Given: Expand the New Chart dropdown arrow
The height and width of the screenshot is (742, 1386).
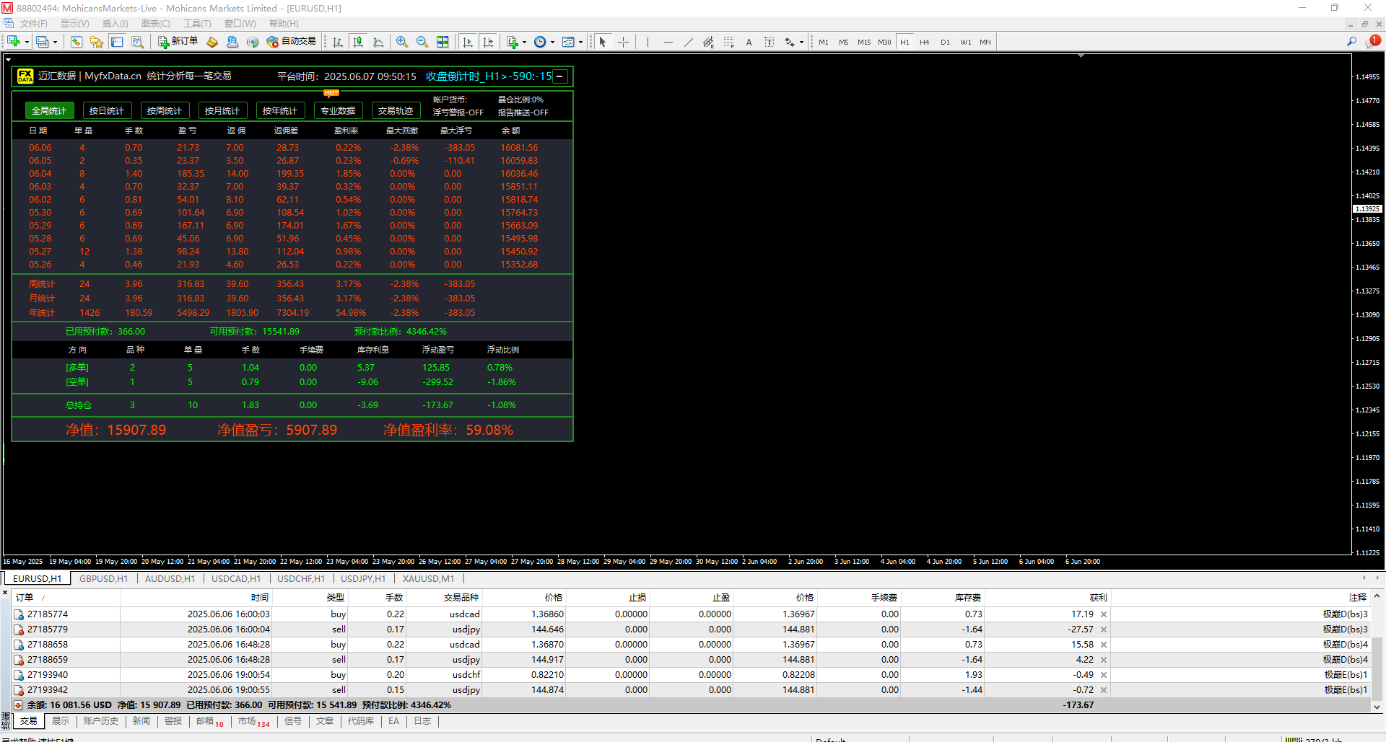Looking at the screenshot, I should pos(27,42).
